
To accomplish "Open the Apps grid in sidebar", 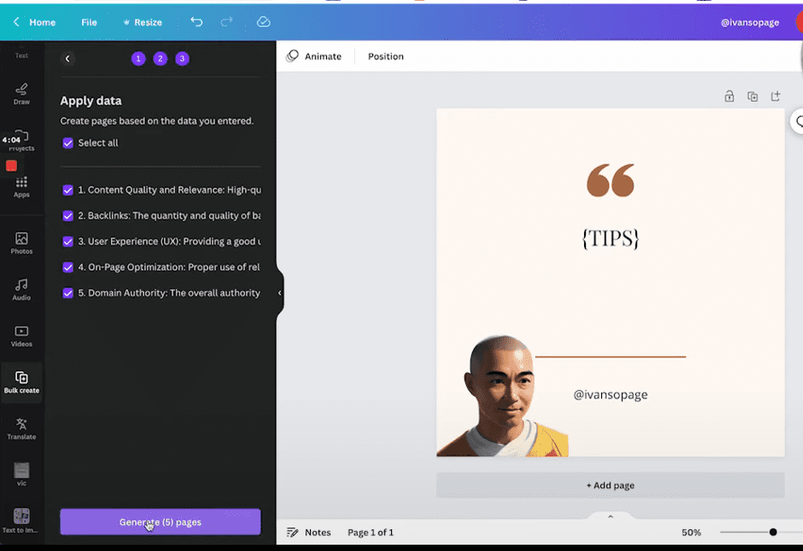I will (22, 186).
